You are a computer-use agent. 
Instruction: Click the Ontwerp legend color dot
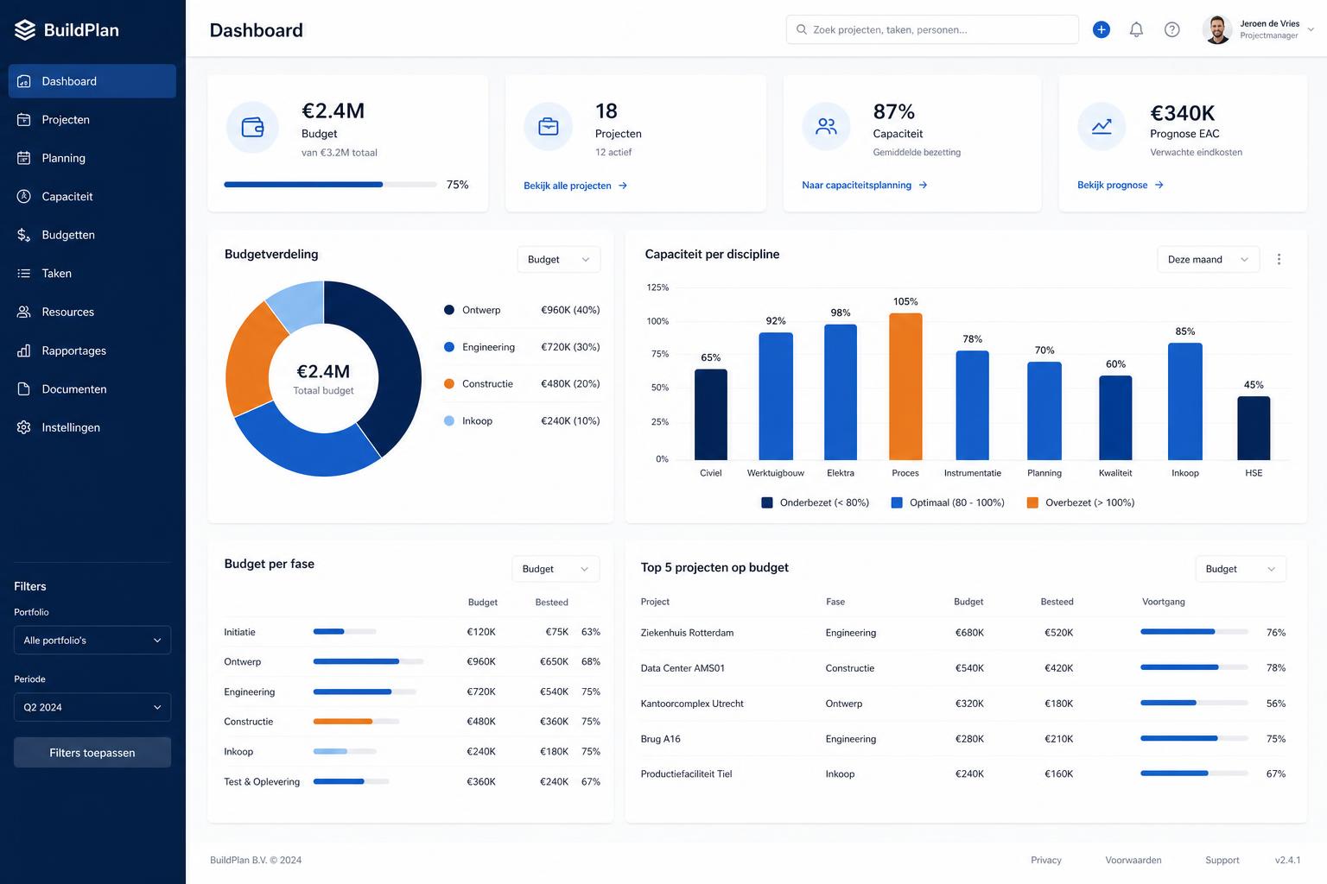point(449,310)
